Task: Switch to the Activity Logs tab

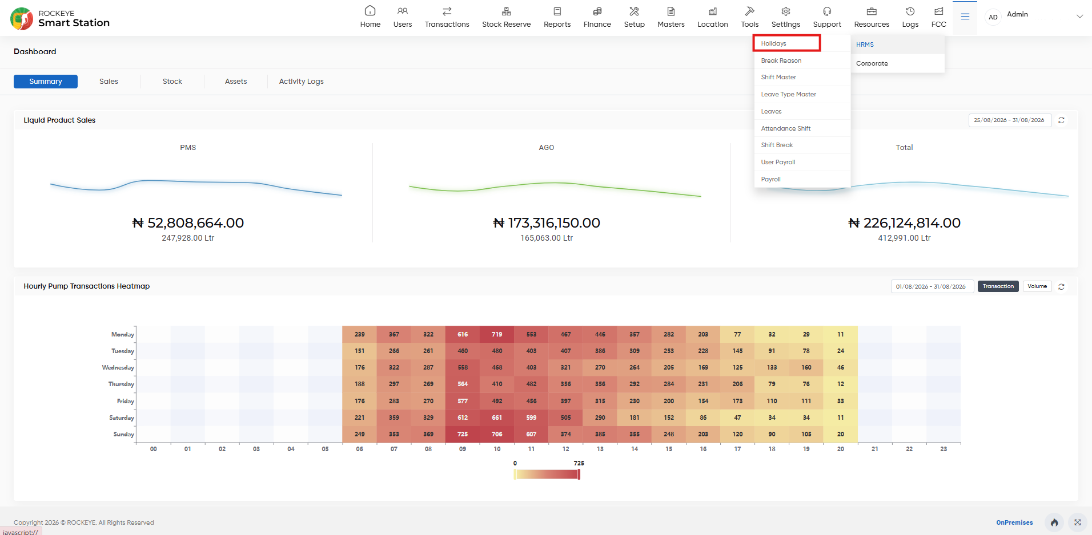Action: tap(301, 82)
